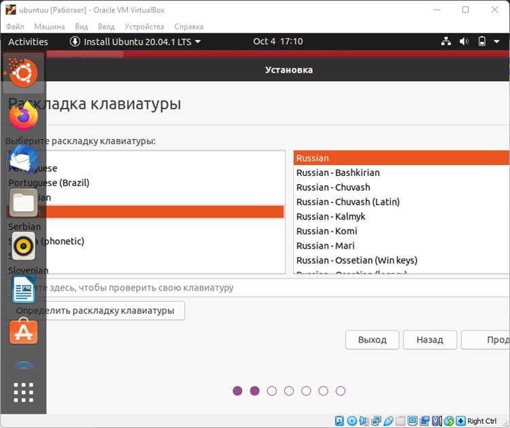Click the Activities button
Viewport: 510px width, 428px height.
click(x=28, y=41)
